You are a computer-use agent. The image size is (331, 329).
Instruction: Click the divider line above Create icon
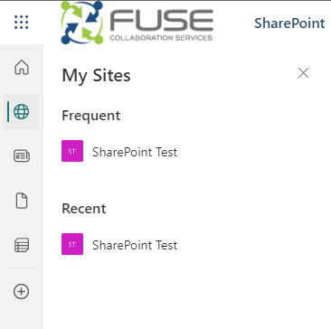[x=22, y=268]
